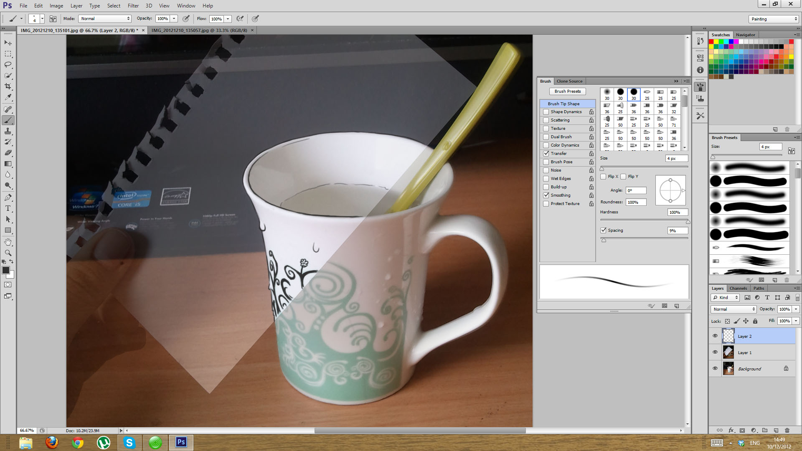Screen dimensions: 802x451
Task: Select the Eraser tool
Action: (x=8, y=153)
